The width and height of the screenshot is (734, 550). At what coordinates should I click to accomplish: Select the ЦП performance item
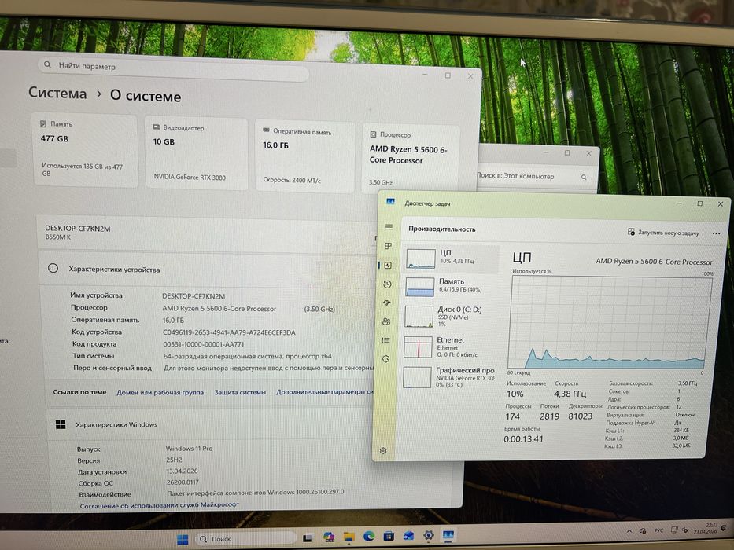450,258
